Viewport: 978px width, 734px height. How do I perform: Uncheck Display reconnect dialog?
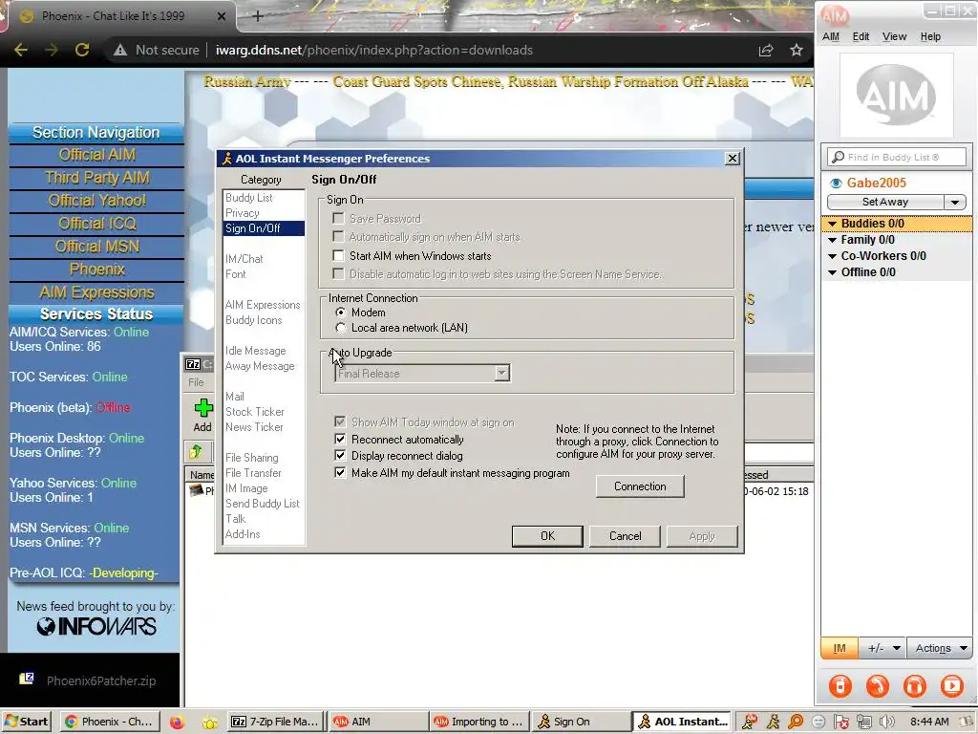pyautogui.click(x=340, y=456)
